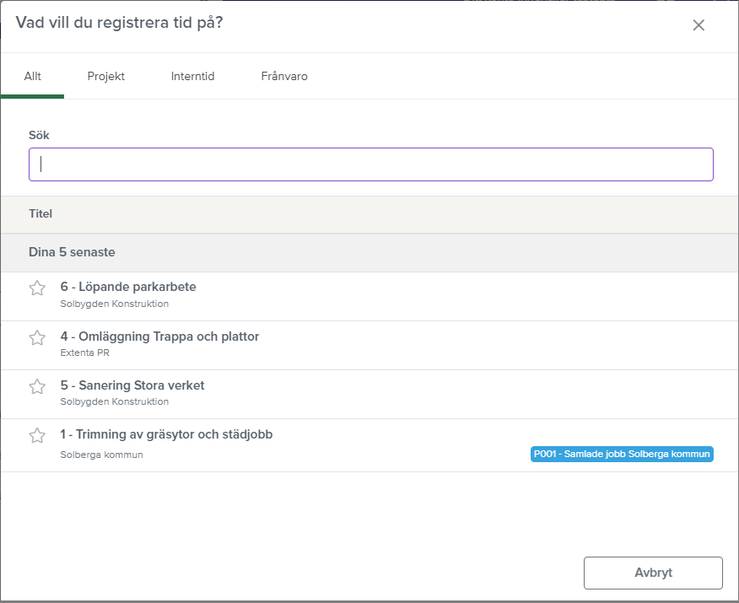The height and width of the screenshot is (603, 739).
Task: Toggle star for Sanering Stora verket
Action: click(37, 386)
